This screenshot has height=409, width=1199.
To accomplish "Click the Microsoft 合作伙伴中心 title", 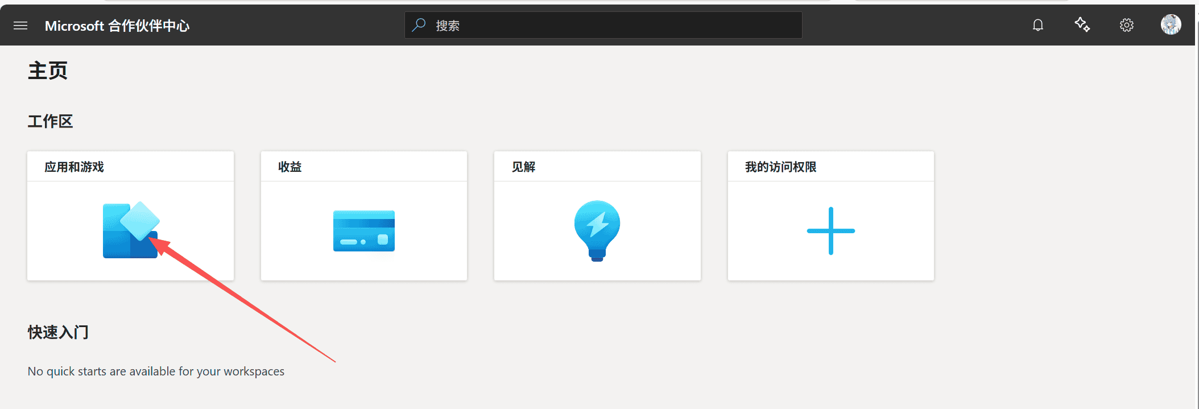I will point(117,26).
